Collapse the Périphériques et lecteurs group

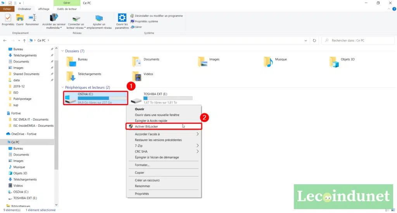pyautogui.click(x=62, y=87)
